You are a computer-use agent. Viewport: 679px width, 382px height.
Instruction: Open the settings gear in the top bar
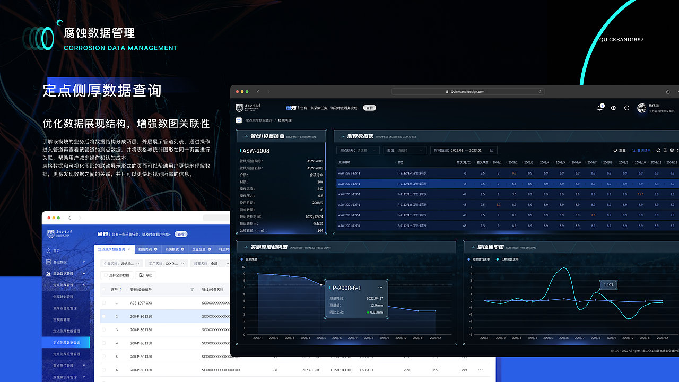(x=613, y=108)
